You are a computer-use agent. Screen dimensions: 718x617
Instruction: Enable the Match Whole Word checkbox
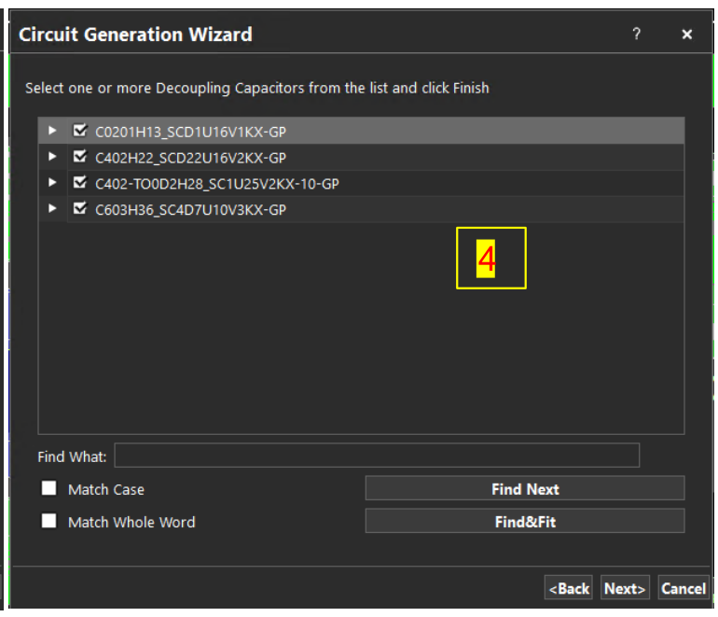click(49, 521)
